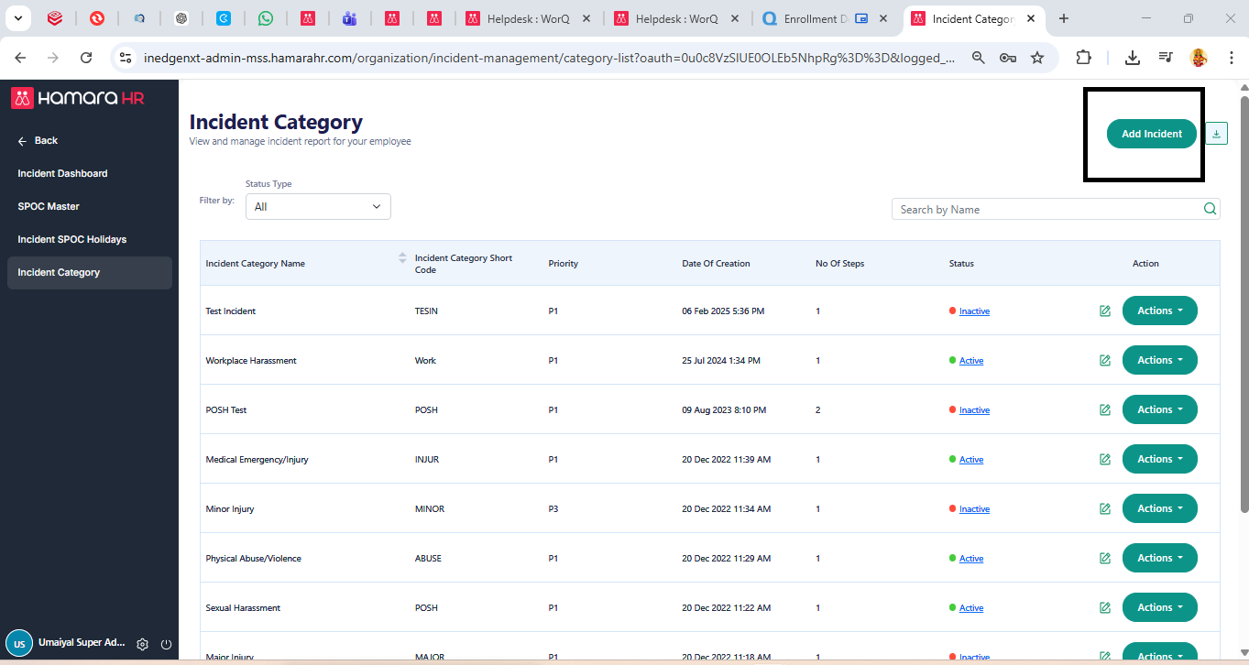Expand Actions for Medical Emergency/Injury
The width and height of the screenshot is (1249, 665).
(x=1159, y=459)
